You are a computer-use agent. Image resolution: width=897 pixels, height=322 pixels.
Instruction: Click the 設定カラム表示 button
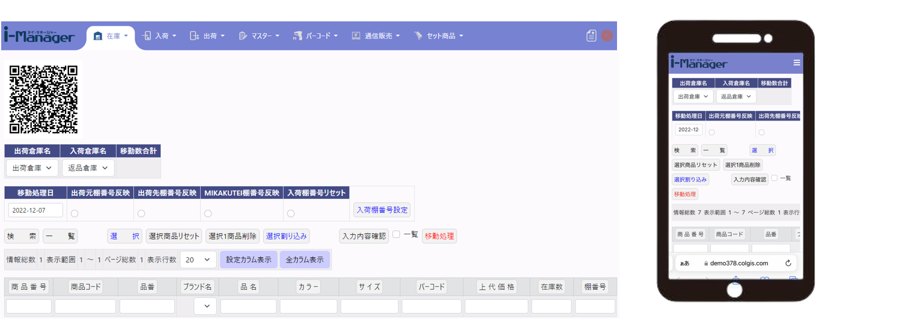coord(249,260)
